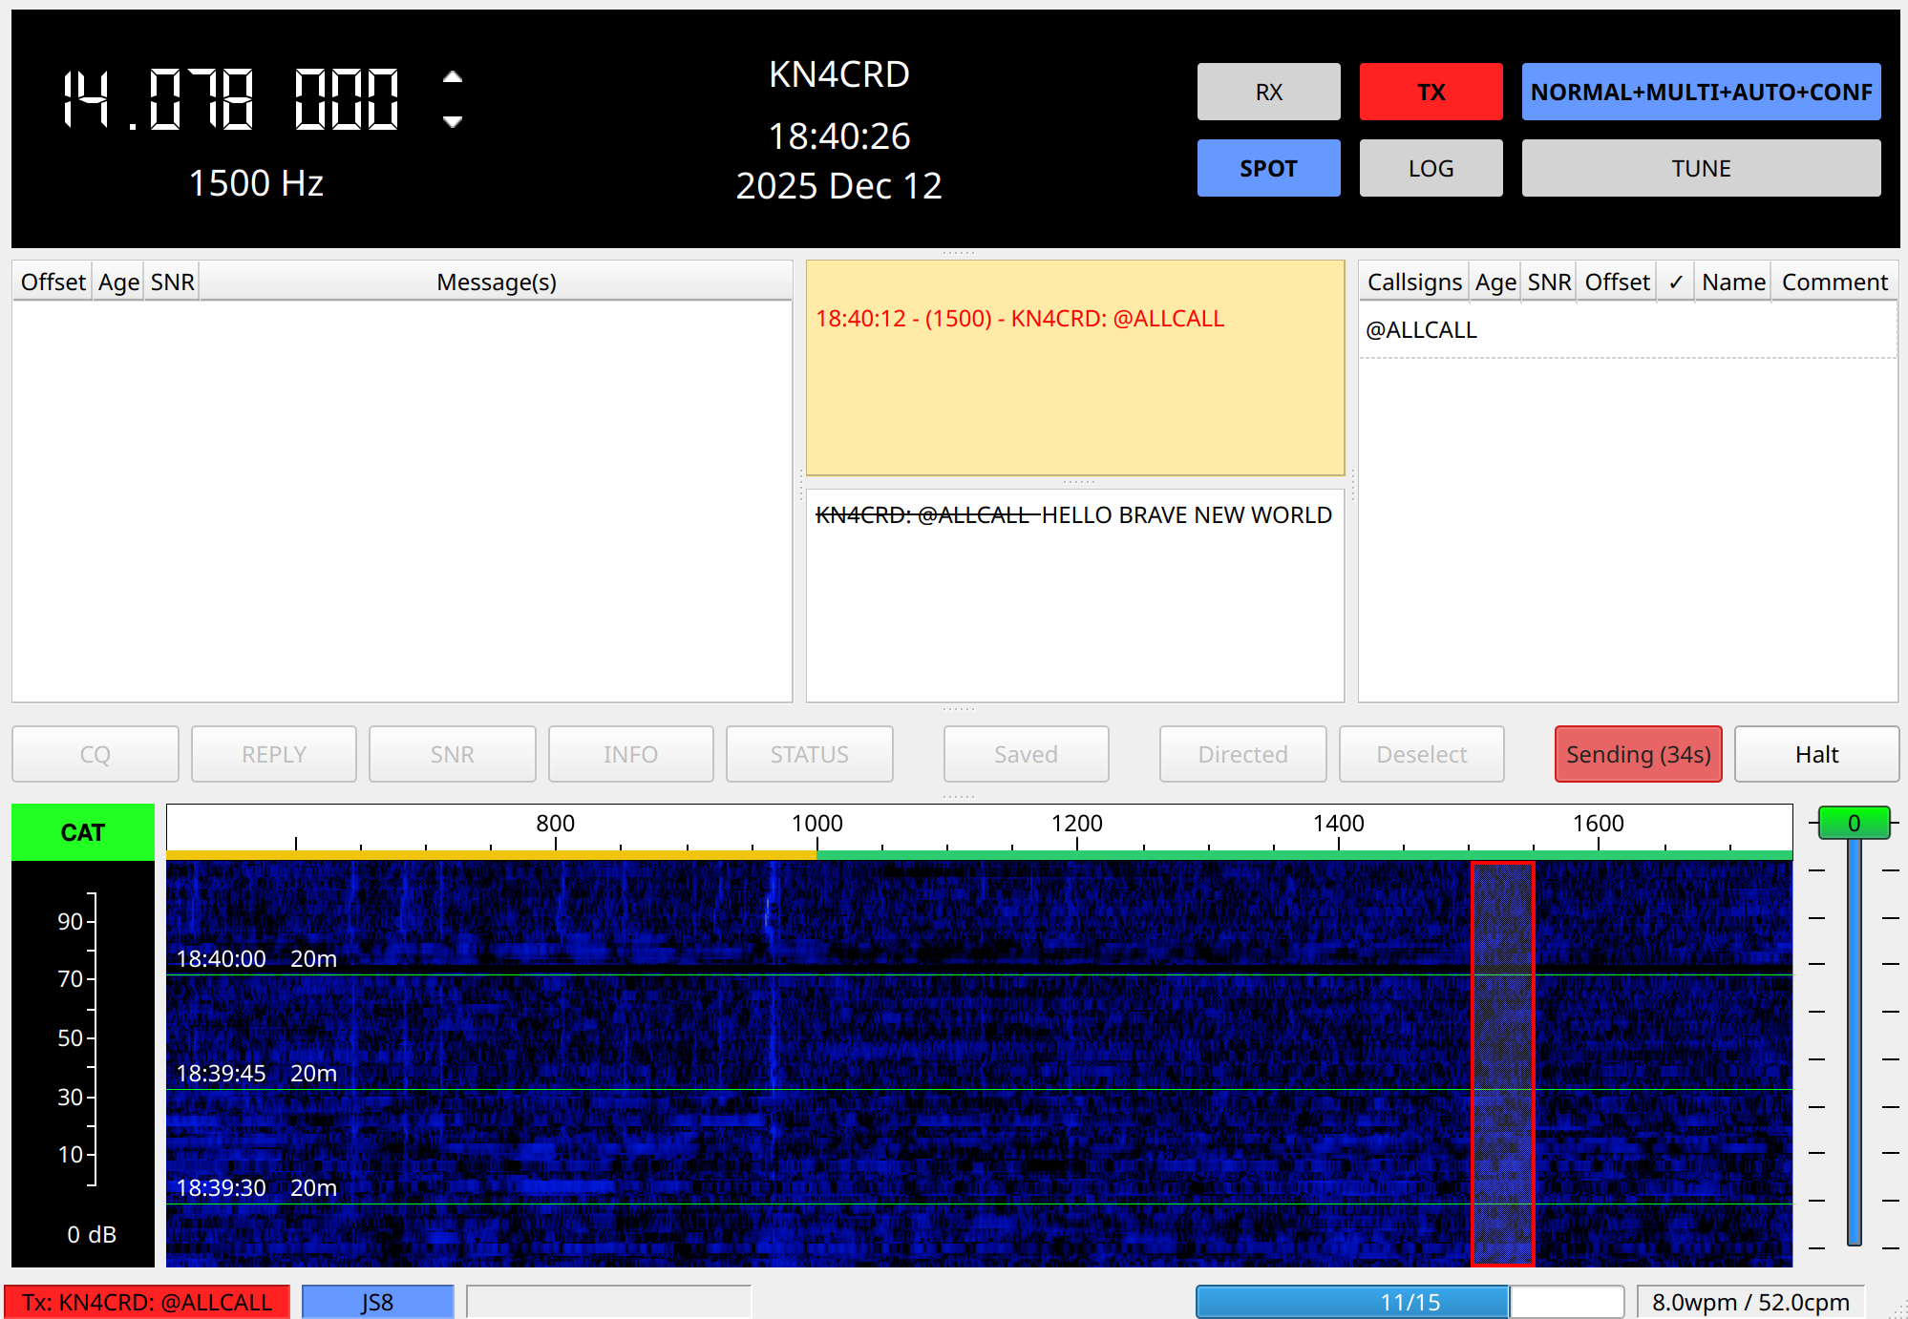Click the checkmark column header
The image size is (1908, 1319).
[1675, 283]
